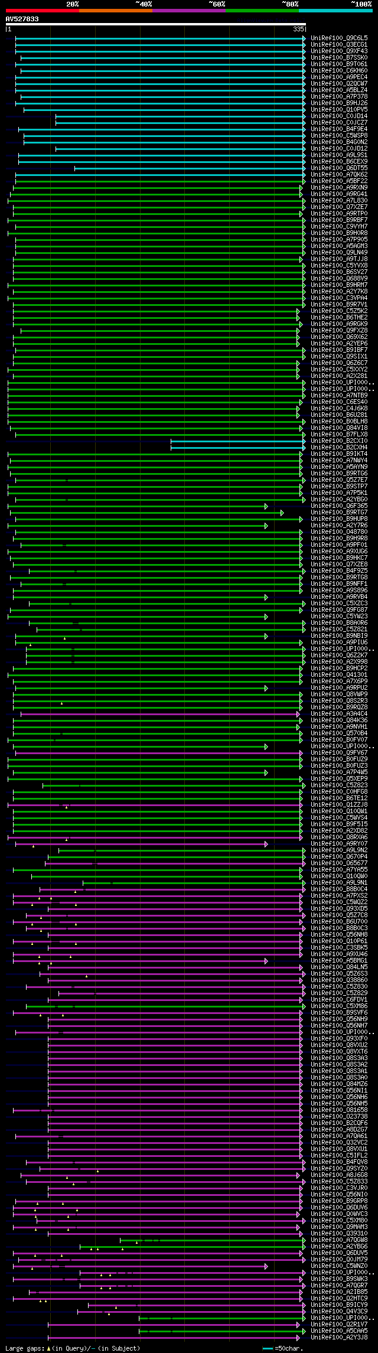Select the UniRef100_Q9LN49 hit label

[339, 253]
